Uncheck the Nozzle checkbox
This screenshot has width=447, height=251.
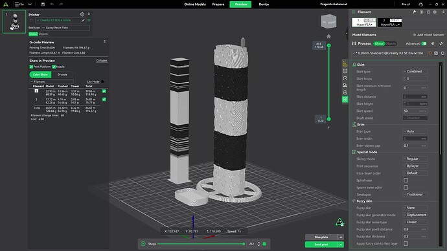point(54,67)
